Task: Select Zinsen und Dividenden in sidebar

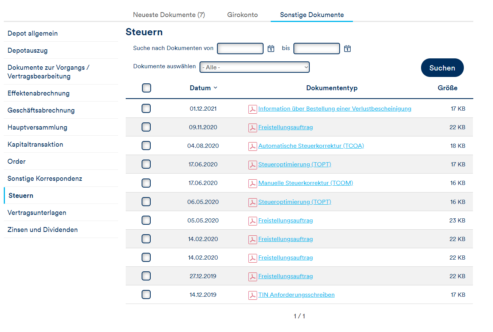Action: click(x=42, y=230)
